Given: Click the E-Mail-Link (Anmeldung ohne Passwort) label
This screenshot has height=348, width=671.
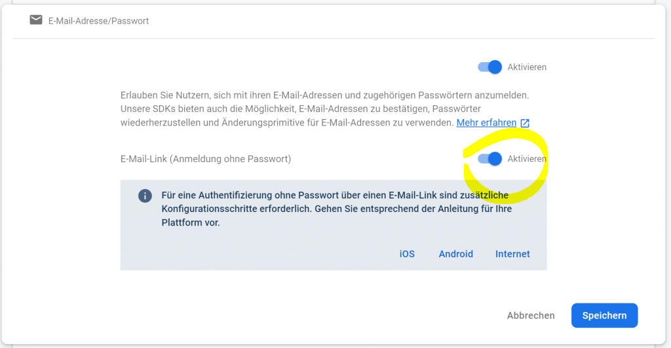Looking at the screenshot, I should [206, 158].
